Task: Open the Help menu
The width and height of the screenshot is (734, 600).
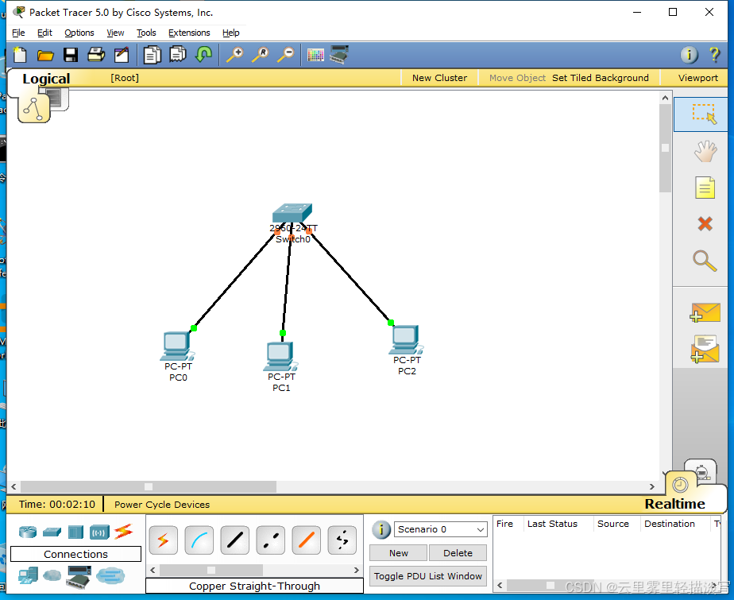Action: coord(231,33)
